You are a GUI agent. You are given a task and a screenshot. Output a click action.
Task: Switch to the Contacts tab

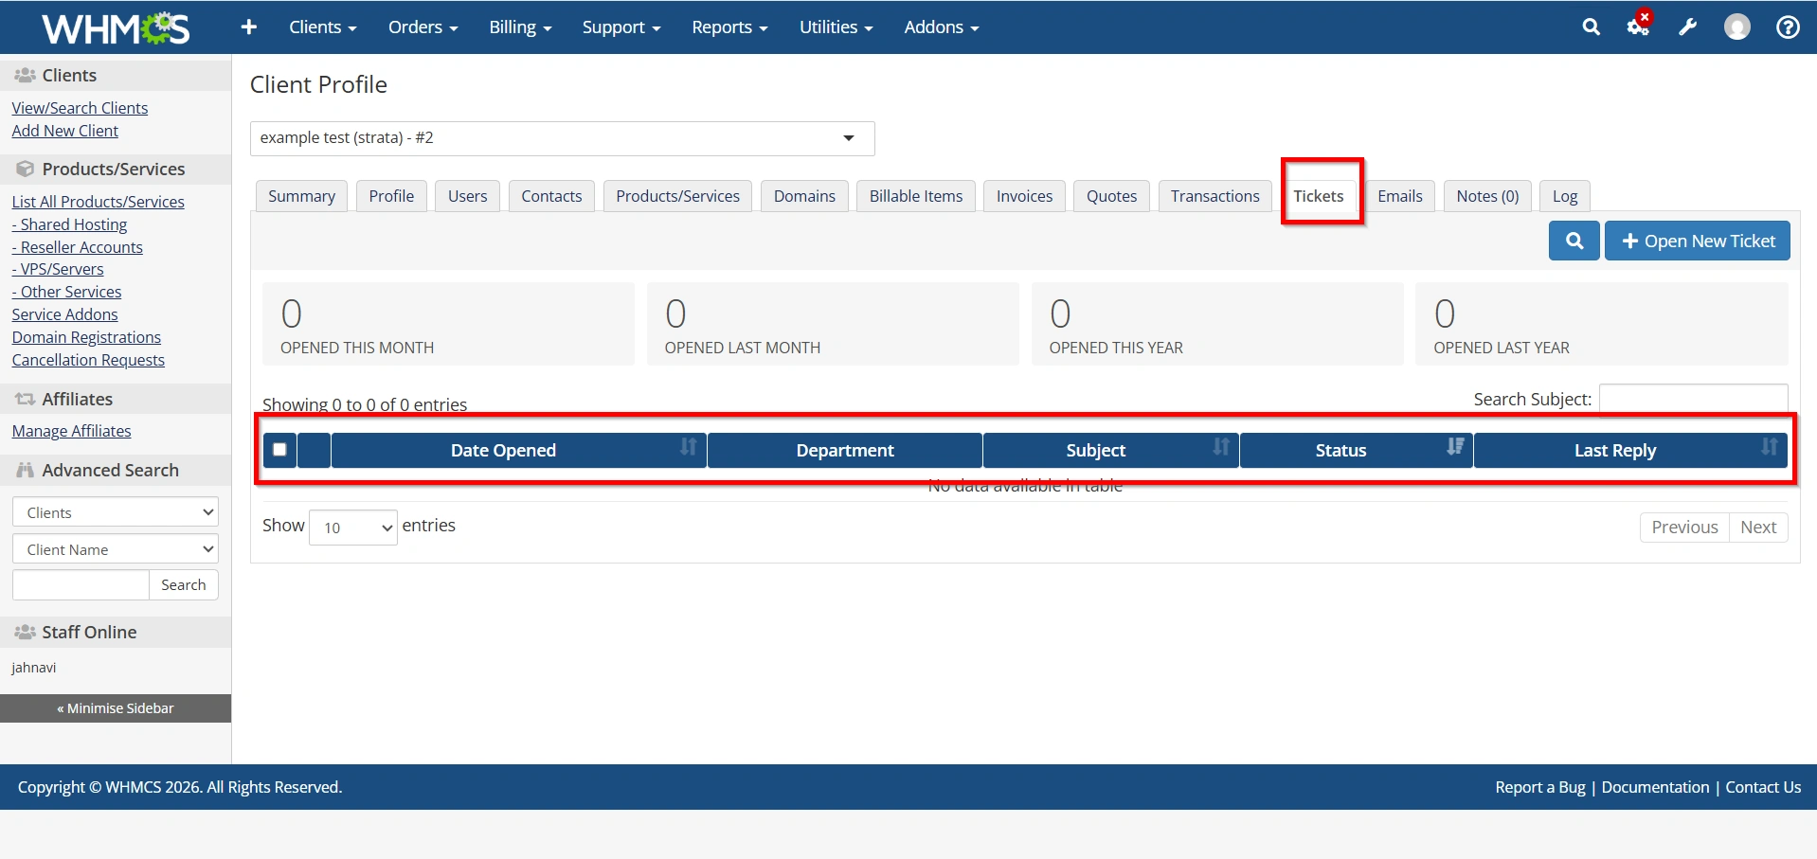click(551, 196)
